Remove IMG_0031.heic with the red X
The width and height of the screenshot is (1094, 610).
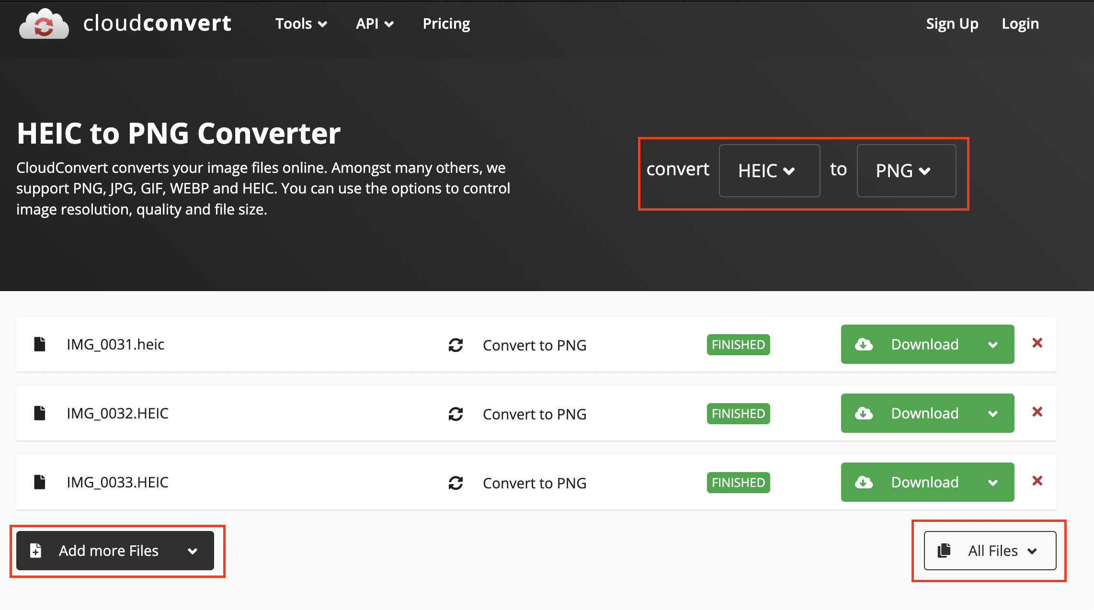click(1037, 343)
